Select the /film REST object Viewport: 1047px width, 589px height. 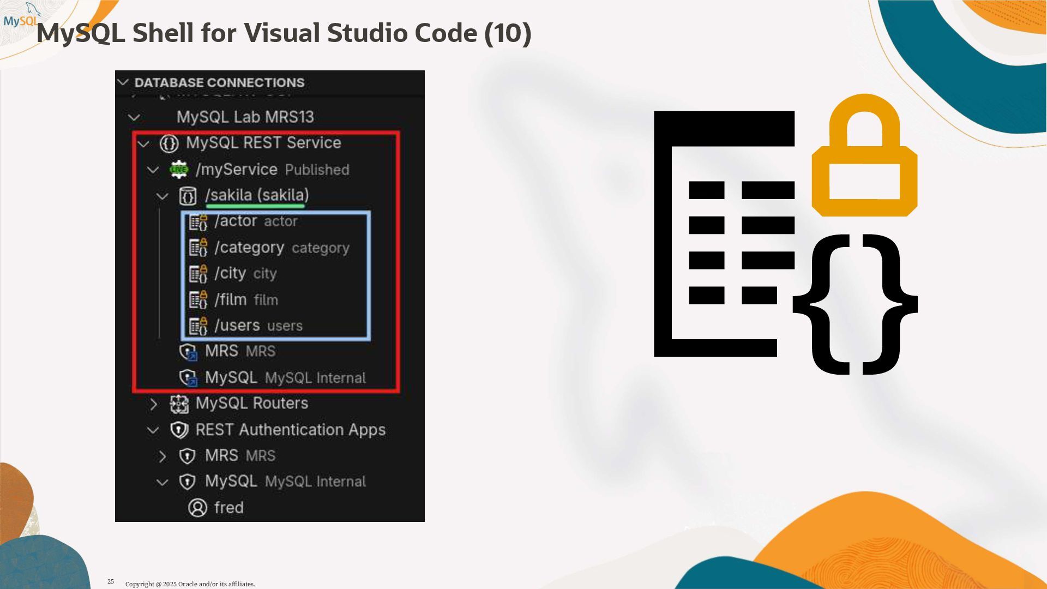pos(231,299)
